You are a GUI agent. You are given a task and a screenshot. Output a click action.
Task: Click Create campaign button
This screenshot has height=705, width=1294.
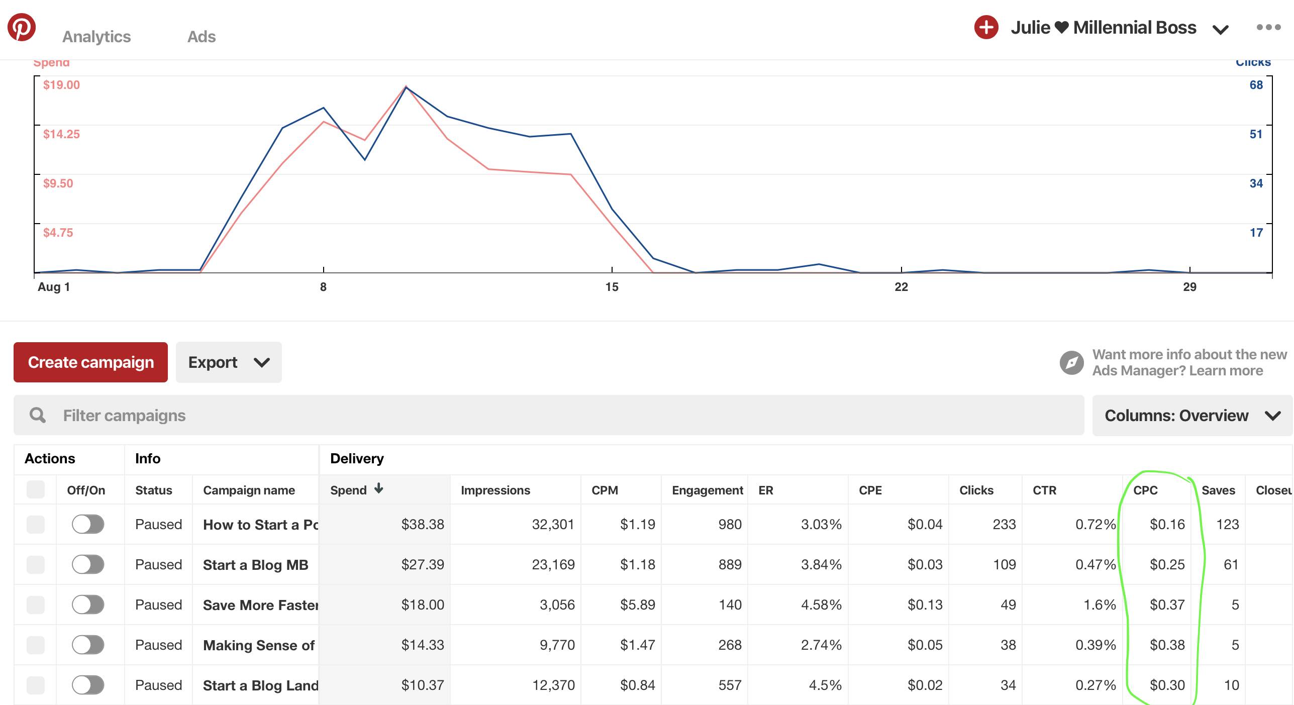(90, 362)
